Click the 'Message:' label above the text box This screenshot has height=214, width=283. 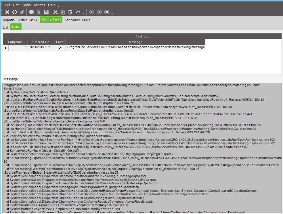pyautogui.click(x=11, y=79)
